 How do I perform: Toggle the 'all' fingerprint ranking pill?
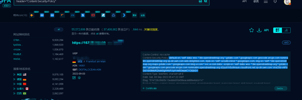point(59,29)
